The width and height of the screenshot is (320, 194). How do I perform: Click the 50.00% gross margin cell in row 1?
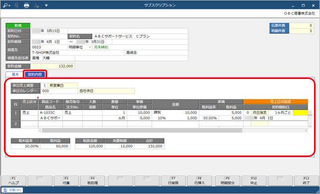tap(209, 118)
